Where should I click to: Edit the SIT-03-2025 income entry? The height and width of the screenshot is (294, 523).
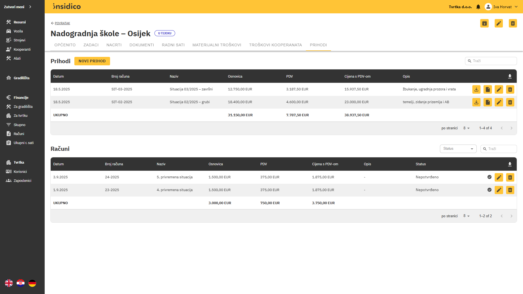[499, 89]
